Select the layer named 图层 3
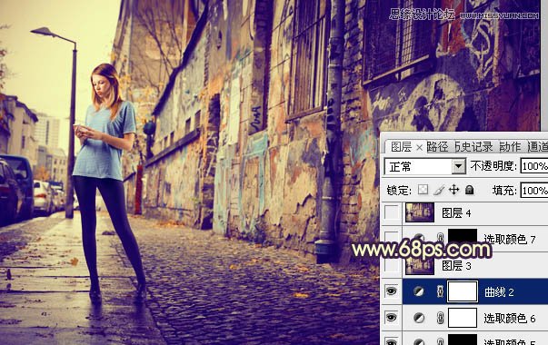This screenshot has width=548, height=345. 456,266
